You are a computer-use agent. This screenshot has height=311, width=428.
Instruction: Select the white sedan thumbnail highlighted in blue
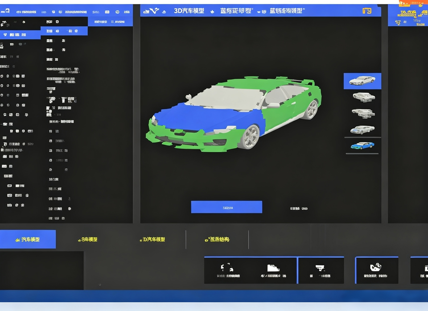click(362, 81)
